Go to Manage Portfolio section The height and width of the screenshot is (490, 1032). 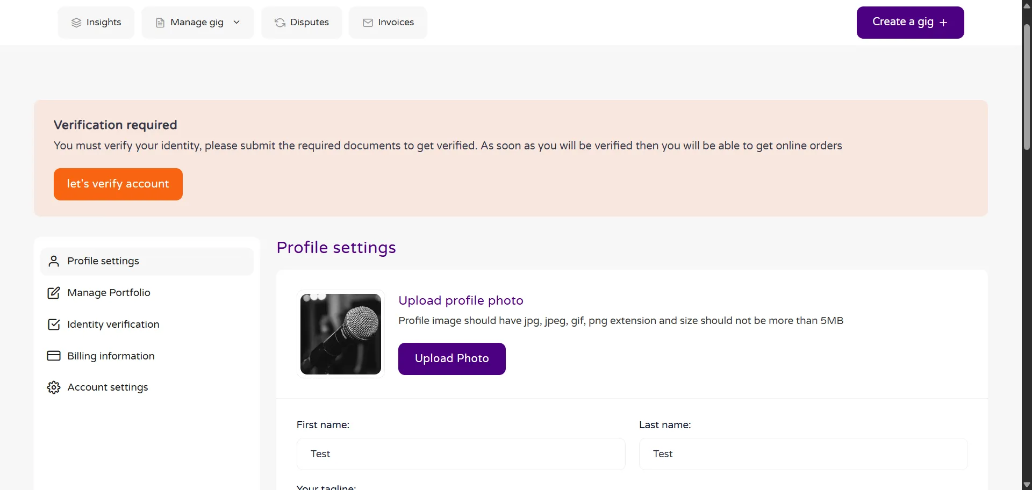point(109,293)
